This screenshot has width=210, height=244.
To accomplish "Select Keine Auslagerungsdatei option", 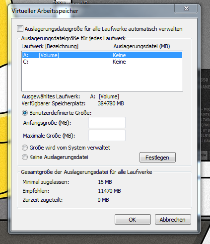I will (25, 157).
